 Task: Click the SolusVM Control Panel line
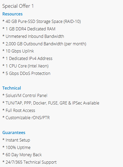pyautogui.click(x=25, y=95)
